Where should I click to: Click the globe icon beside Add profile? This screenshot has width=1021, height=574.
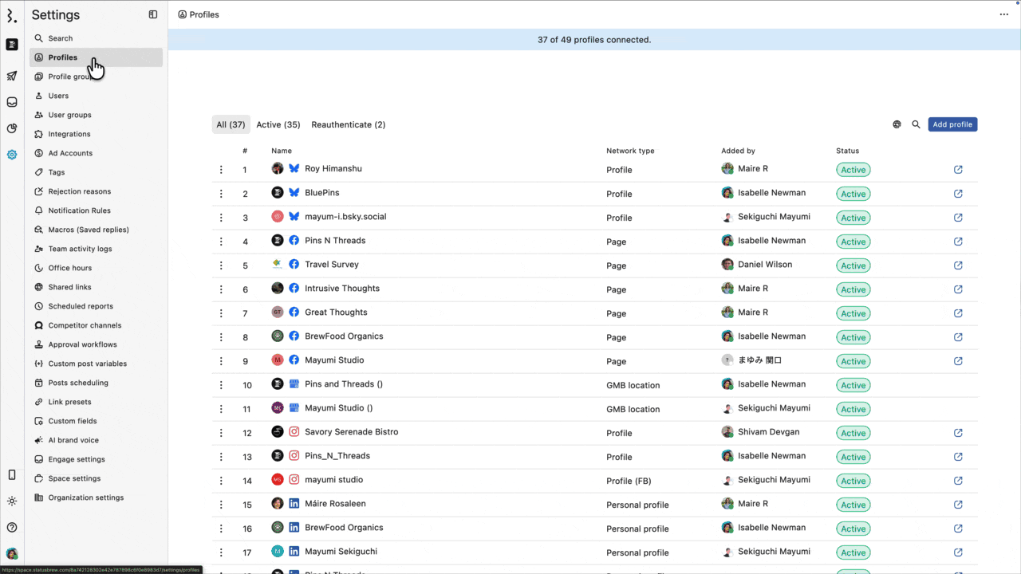(x=897, y=124)
